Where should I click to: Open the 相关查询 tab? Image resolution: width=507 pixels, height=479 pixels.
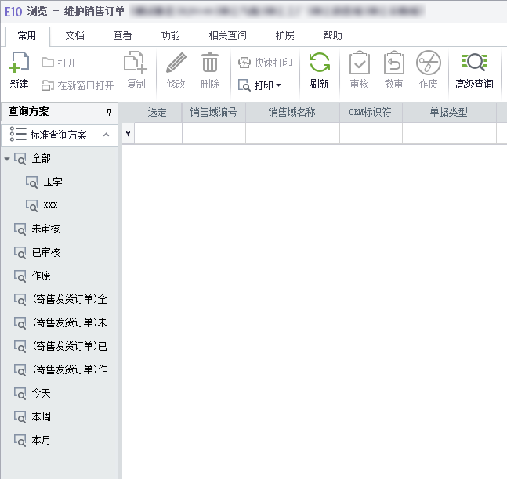[x=227, y=36]
